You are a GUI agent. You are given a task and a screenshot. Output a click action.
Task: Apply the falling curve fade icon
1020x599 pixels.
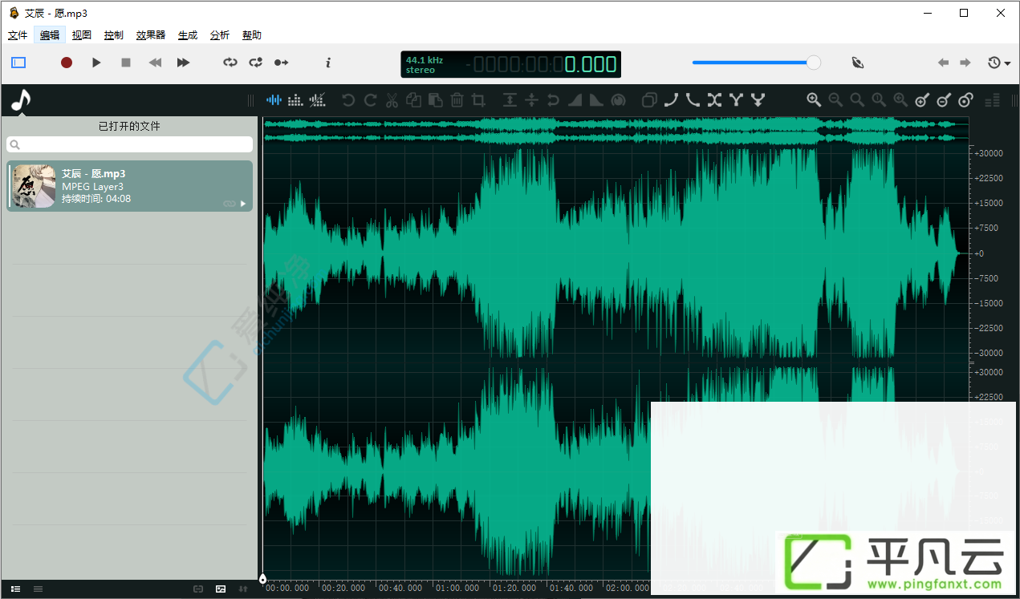click(693, 100)
